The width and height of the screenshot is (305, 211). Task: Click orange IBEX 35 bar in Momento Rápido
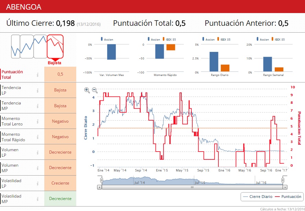171,47
